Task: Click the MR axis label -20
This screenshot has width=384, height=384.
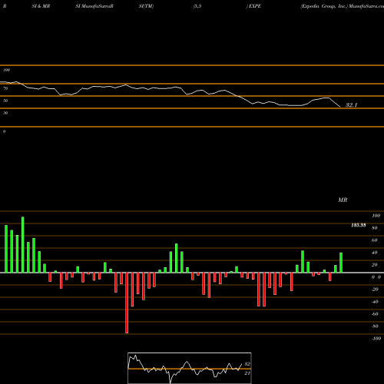Action: (375, 290)
